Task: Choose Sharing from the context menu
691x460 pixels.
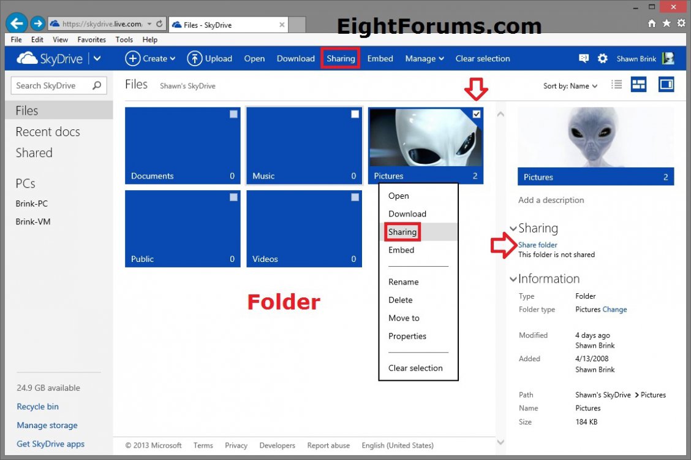Action: (418, 232)
